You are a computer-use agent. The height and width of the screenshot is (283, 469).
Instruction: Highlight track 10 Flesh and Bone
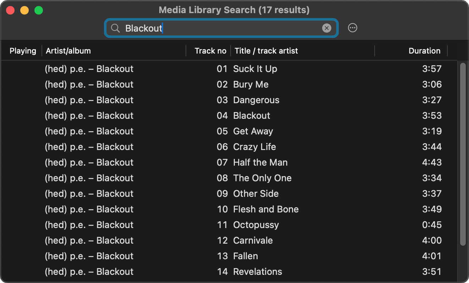point(266,209)
